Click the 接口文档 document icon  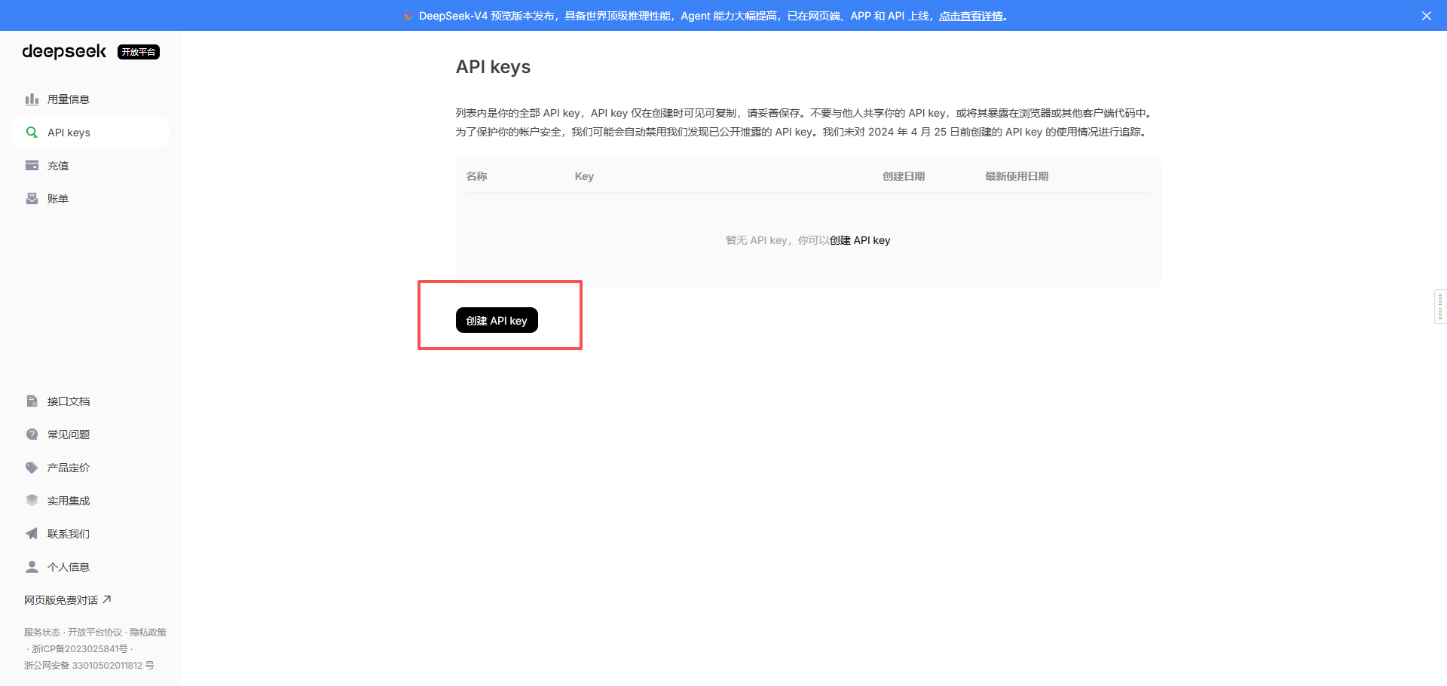[32, 401]
